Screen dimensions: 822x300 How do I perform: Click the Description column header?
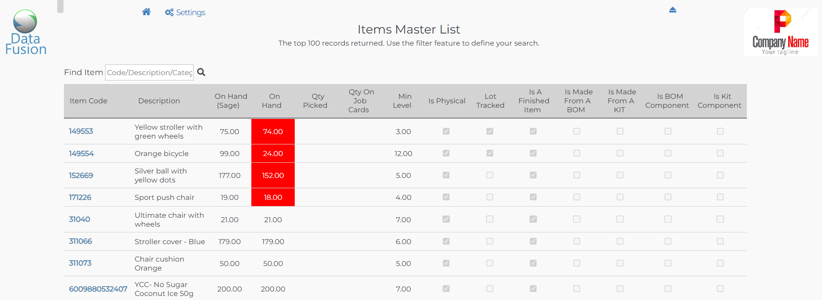[x=159, y=101]
